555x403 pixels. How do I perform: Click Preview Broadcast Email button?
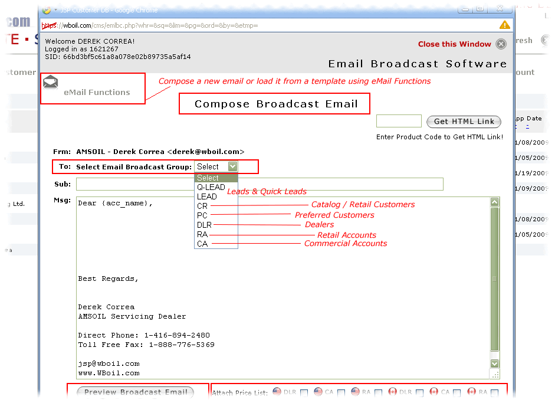136,392
